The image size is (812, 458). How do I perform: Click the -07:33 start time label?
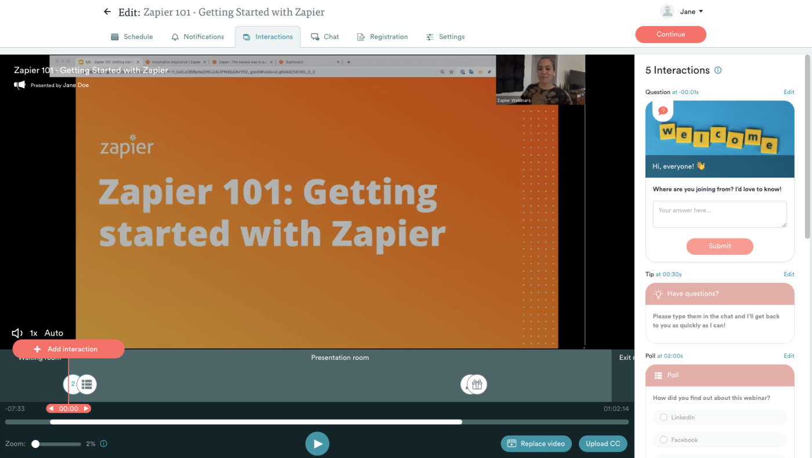(15, 409)
